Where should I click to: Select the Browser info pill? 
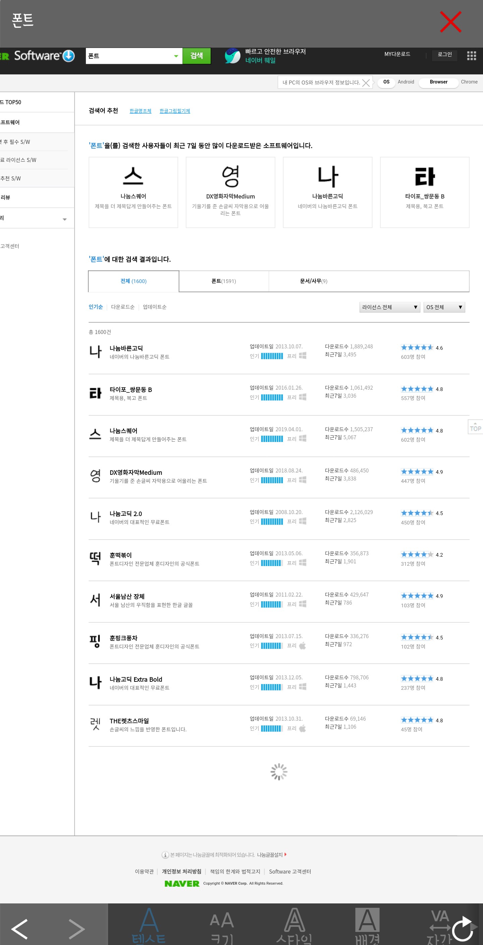click(x=439, y=82)
